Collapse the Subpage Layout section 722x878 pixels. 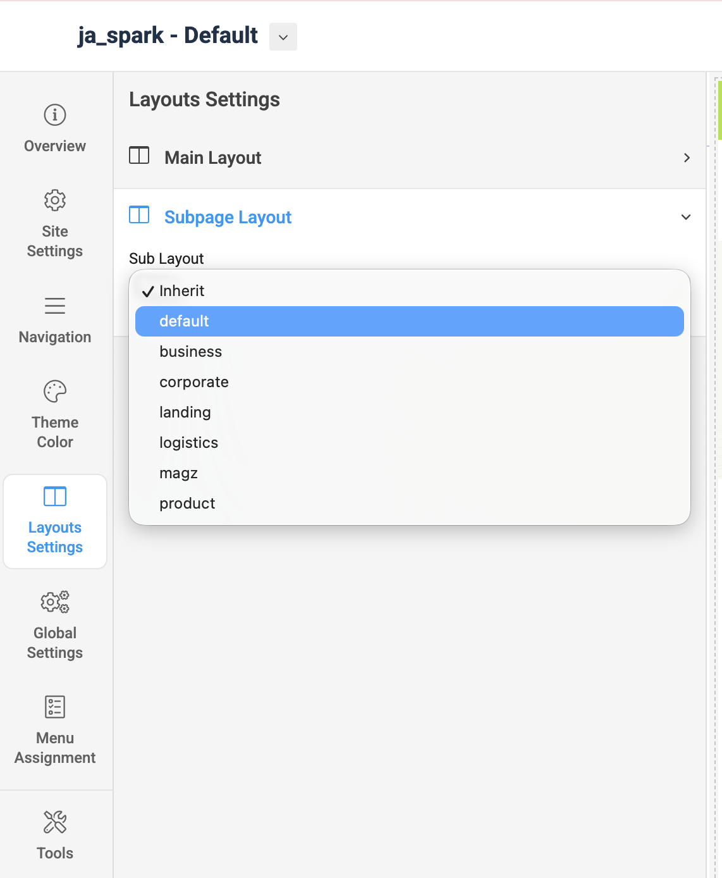[687, 217]
